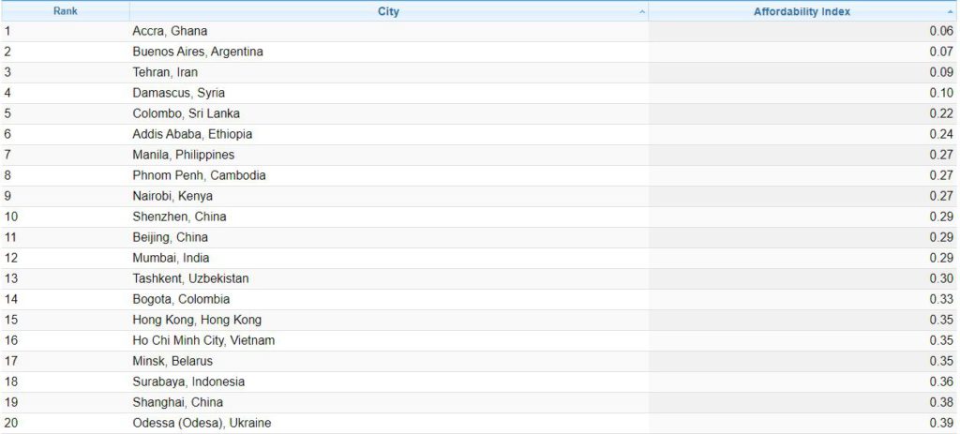Click rank number 10 in the Shenzhen row
960x434 pixels.
coord(11,217)
